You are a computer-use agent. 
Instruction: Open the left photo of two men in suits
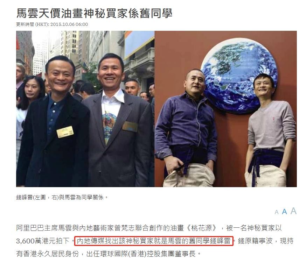tap(85, 109)
